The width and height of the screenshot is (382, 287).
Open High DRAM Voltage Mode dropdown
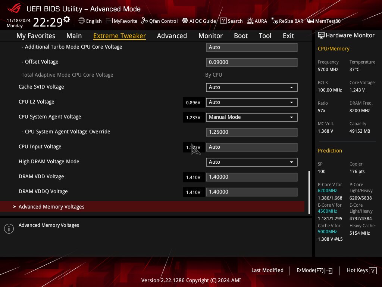tap(252, 162)
